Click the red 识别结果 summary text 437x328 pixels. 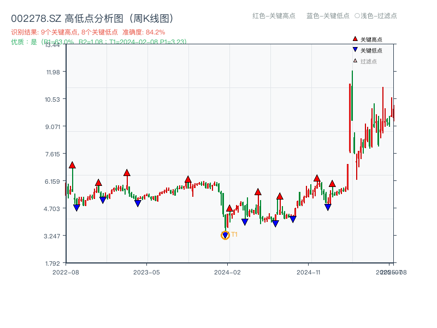click(x=88, y=32)
